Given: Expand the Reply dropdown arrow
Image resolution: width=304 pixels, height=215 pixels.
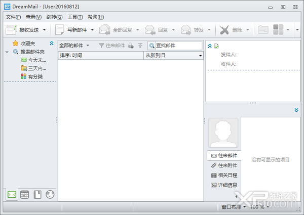Looking at the screenshot, I should point(173,30).
